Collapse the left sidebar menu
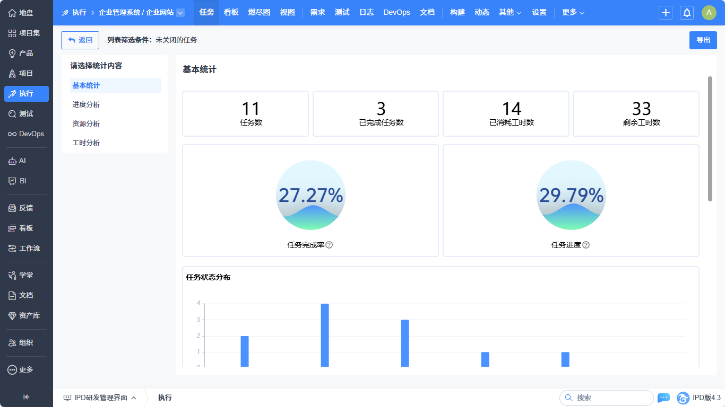The image size is (725, 407). pyautogui.click(x=26, y=397)
